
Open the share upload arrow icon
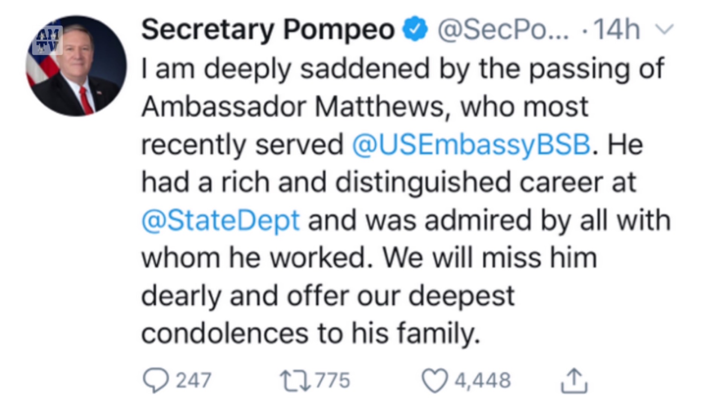pos(574,381)
